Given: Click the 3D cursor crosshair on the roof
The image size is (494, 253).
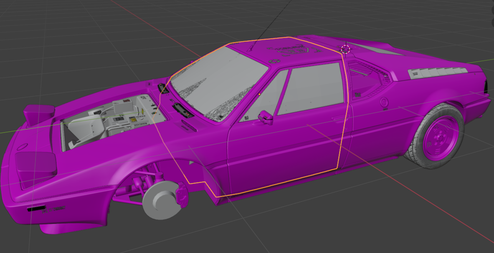Looking at the screenshot, I should [345, 49].
